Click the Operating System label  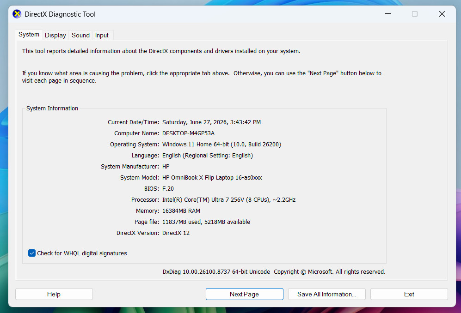coord(135,144)
